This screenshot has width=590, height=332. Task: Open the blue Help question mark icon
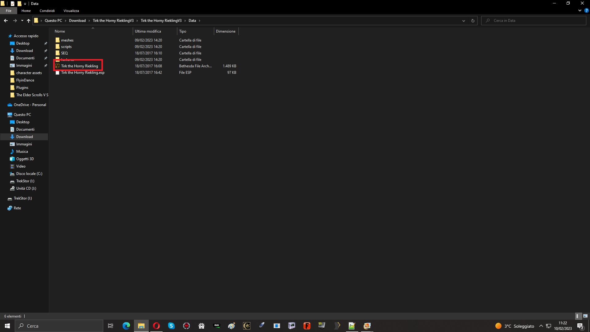[586, 10]
